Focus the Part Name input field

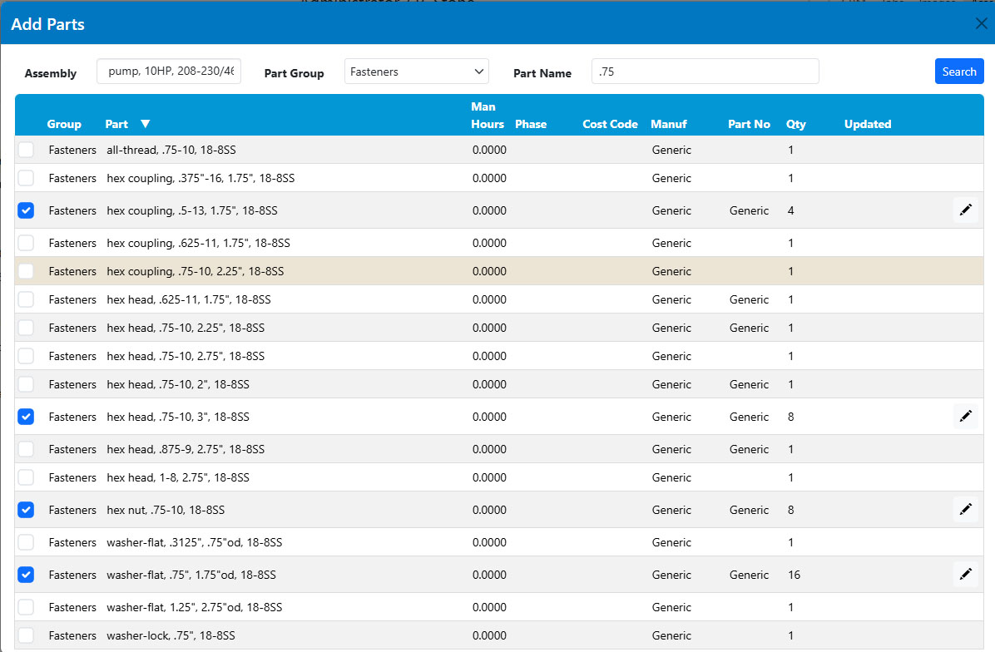pos(705,72)
